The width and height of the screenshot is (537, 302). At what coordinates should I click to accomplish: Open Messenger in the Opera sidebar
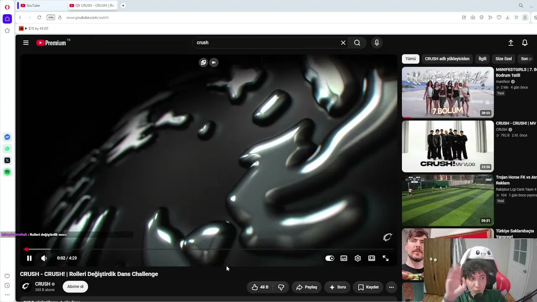point(7,137)
